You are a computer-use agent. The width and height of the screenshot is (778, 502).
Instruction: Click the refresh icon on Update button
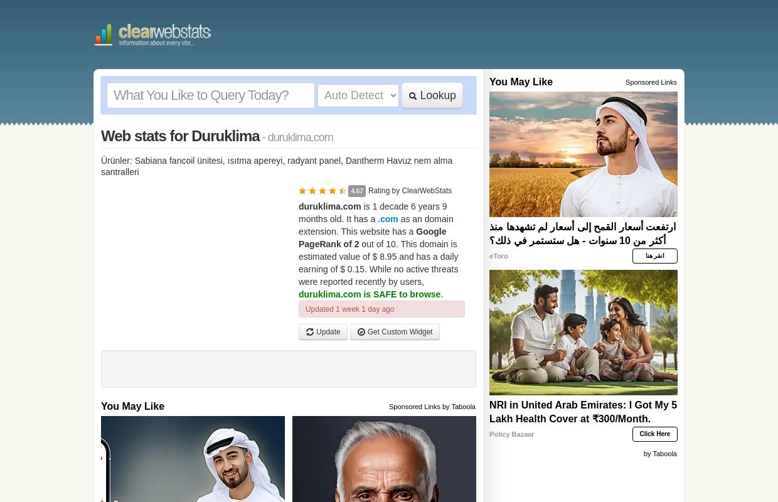310,332
